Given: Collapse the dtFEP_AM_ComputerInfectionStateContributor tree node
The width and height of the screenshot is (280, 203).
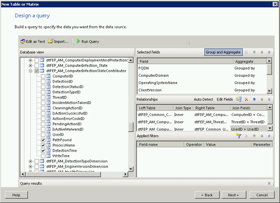Looking at the screenshot, I should click(31, 71).
